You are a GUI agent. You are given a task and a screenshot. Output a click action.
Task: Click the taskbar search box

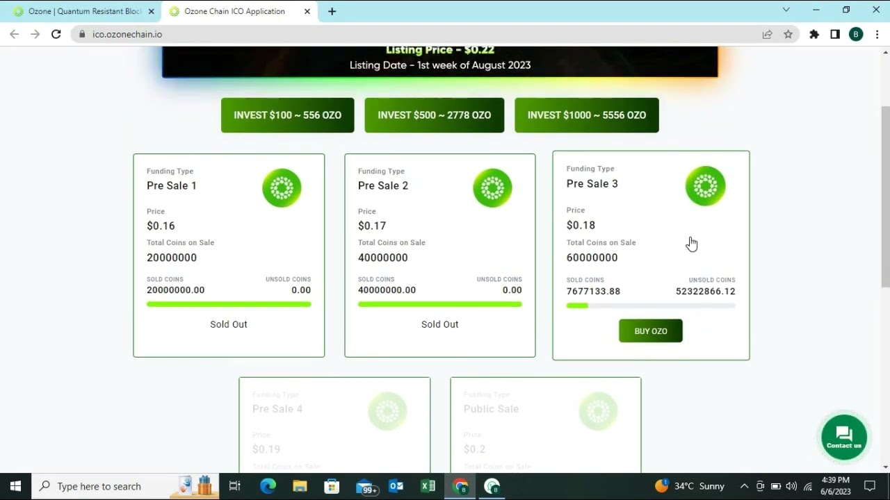click(x=125, y=486)
